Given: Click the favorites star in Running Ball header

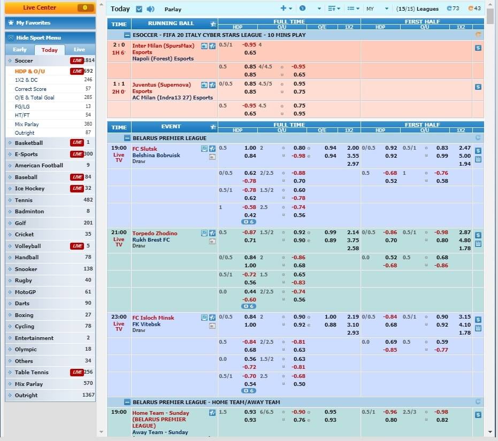Looking at the screenshot, I should click(213, 24).
